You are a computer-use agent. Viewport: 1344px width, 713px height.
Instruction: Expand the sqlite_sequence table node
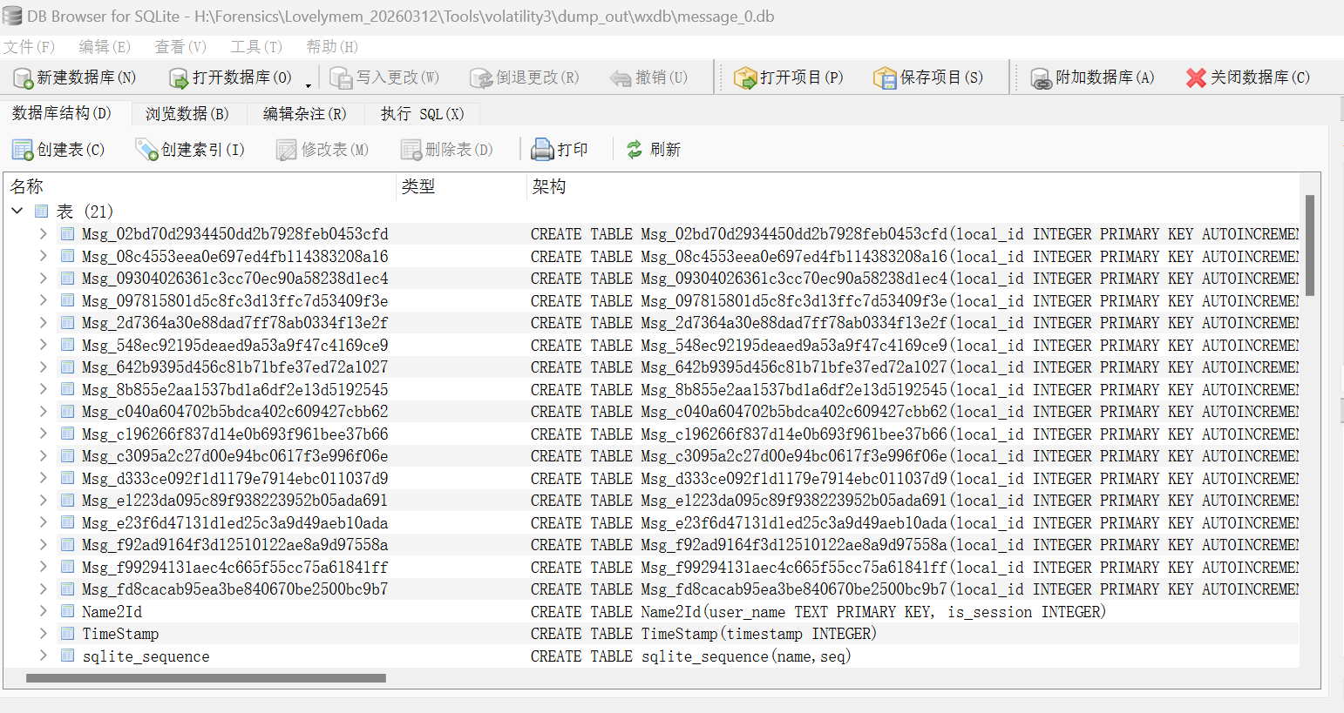click(x=43, y=656)
